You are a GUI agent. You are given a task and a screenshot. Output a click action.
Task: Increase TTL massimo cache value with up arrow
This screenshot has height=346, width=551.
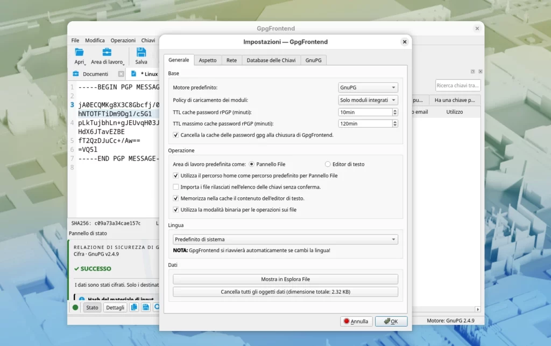pyautogui.click(x=395, y=121)
